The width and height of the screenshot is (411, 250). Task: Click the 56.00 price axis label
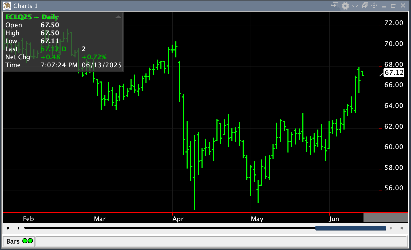click(x=394, y=188)
